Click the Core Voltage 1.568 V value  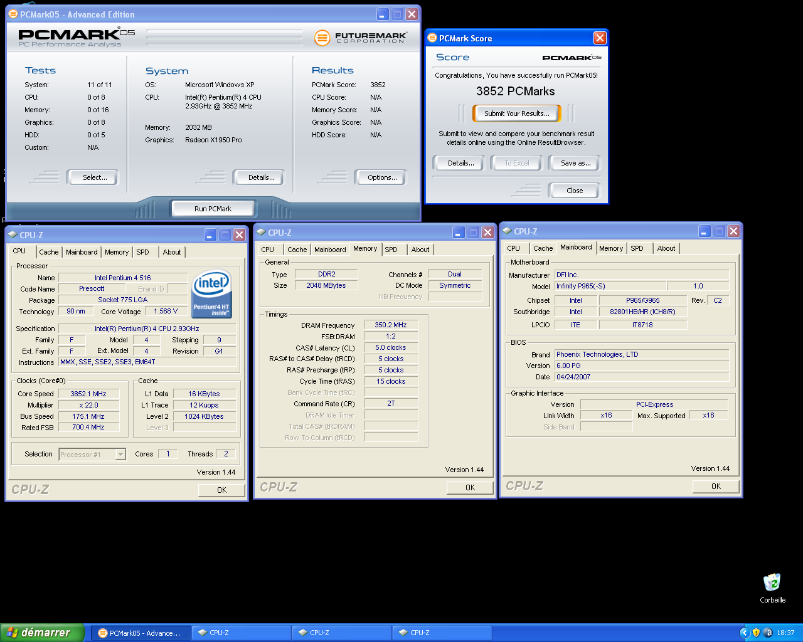click(166, 311)
